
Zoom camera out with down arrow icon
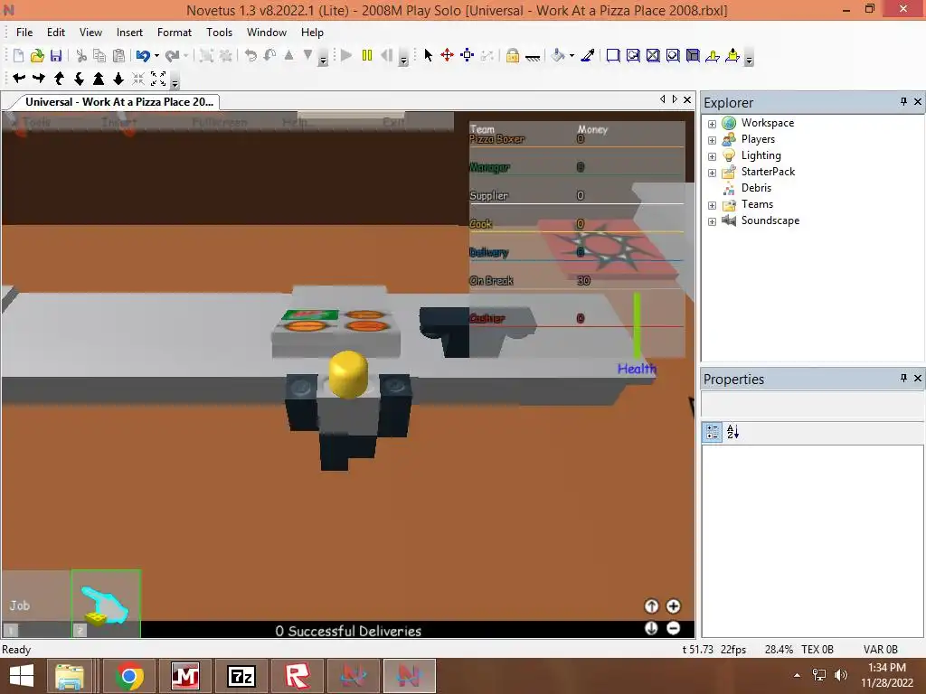click(x=118, y=78)
